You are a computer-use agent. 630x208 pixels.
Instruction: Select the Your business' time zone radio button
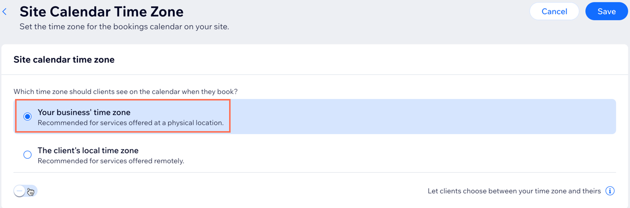(28, 117)
